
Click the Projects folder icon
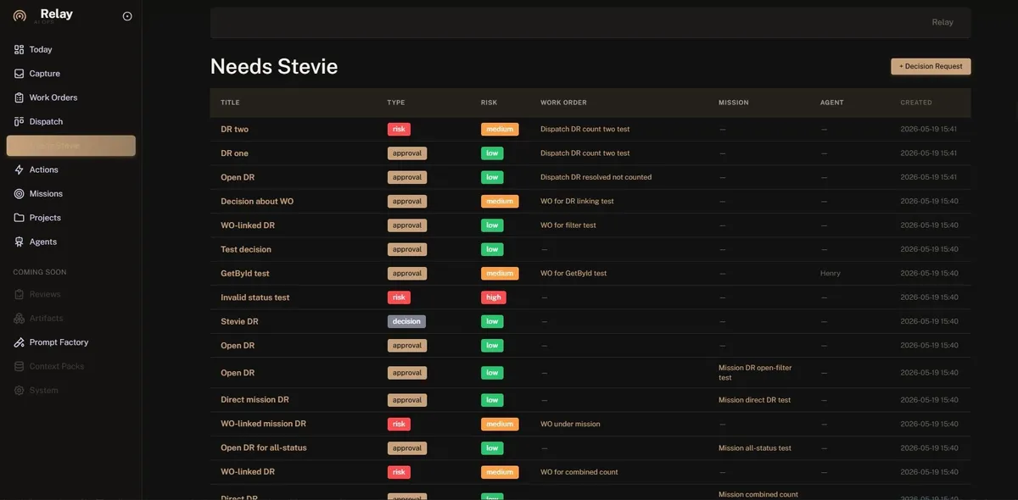(x=20, y=218)
